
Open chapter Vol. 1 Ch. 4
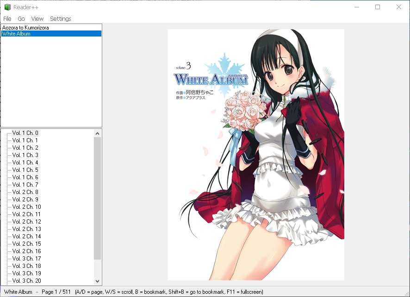[x=25, y=163]
